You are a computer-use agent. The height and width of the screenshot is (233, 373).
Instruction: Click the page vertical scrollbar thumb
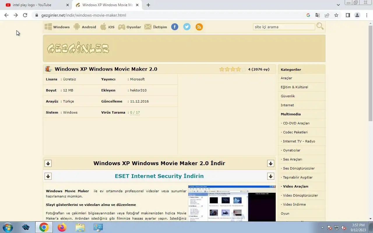coord(371,73)
